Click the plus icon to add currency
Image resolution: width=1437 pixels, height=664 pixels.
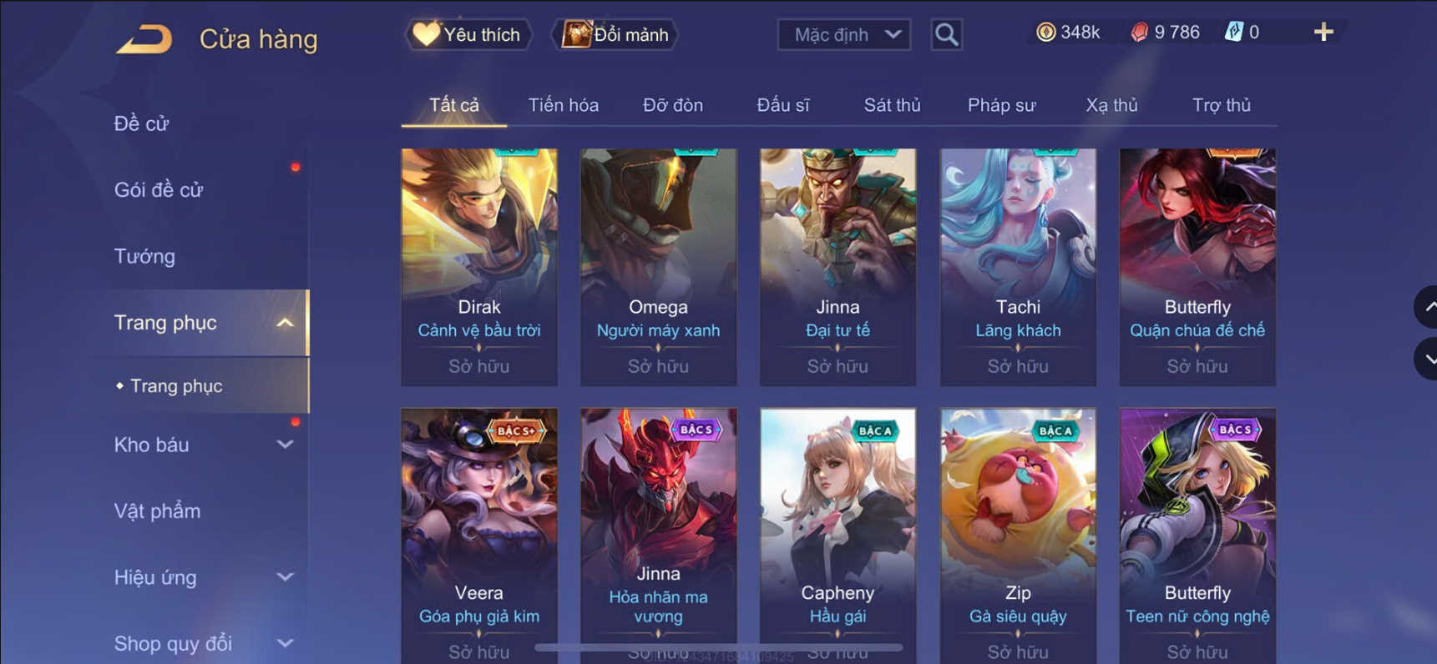(x=1323, y=33)
